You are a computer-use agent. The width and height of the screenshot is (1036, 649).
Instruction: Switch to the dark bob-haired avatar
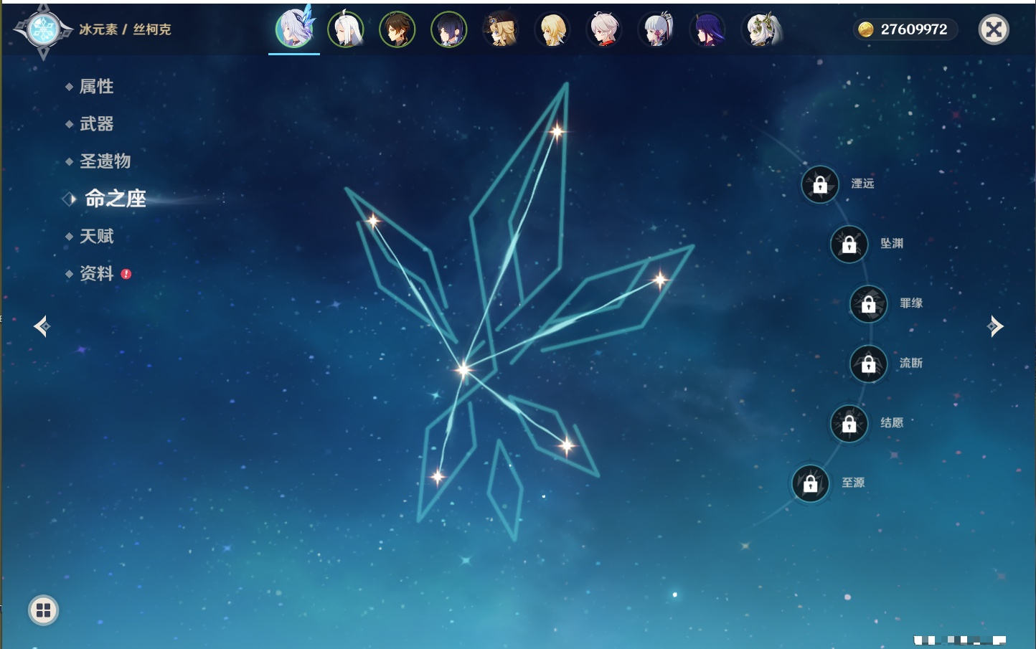click(449, 29)
